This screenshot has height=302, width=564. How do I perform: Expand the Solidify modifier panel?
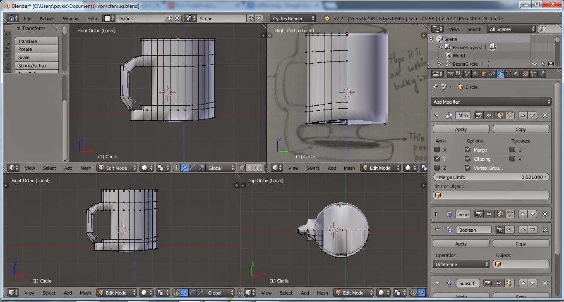click(x=437, y=214)
